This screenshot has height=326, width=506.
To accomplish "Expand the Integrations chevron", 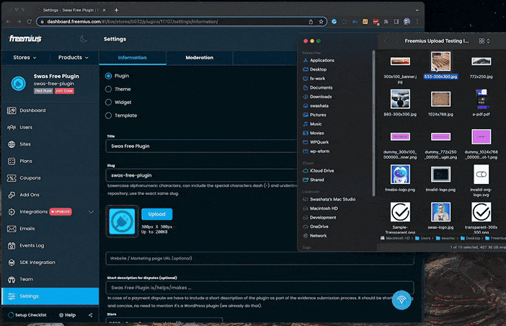I will click(x=92, y=212).
